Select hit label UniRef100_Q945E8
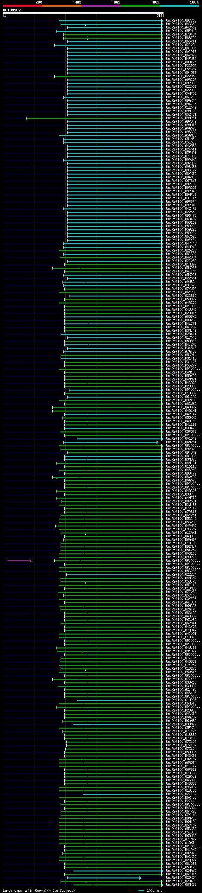The width and height of the screenshot is (202, 893). coord(181,73)
